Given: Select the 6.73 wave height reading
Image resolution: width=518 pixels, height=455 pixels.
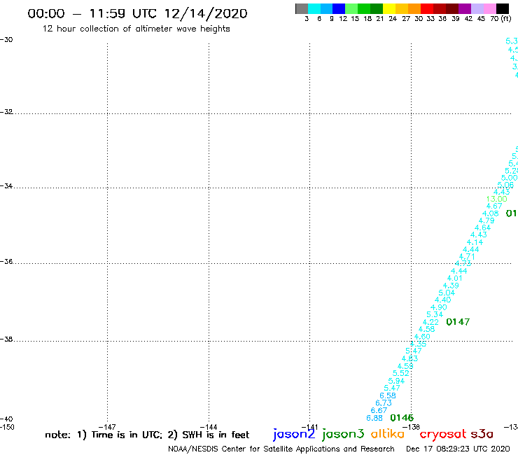Looking at the screenshot, I should click(x=383, y=402).
